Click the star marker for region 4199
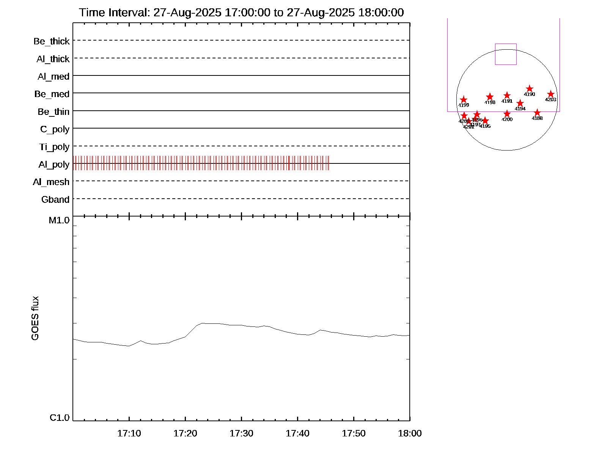Screen dimensions: 607x455 tap(464, 100)
